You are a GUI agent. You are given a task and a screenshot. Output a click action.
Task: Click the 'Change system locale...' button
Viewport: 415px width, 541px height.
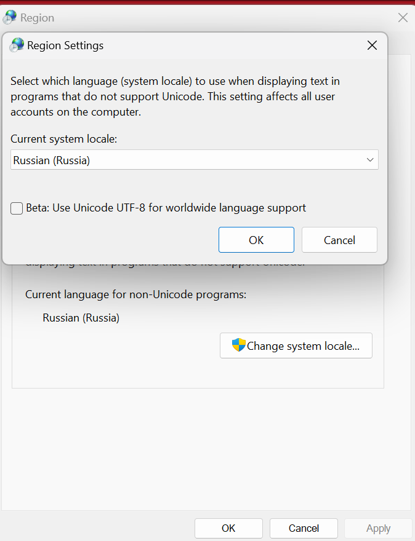(296, 346)
